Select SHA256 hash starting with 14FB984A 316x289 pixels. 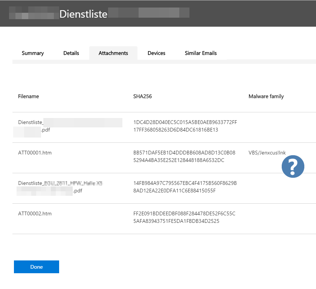(x=185, y=187)
